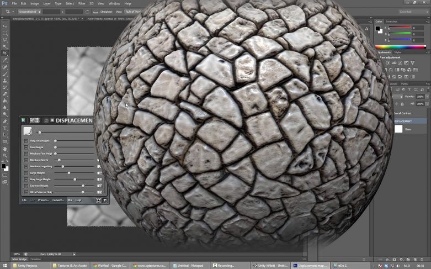Open the Rule of Thirds view dropdown
Image resolution: width=431 pixels, height=269 pixels.
click(x=133, y=12)
